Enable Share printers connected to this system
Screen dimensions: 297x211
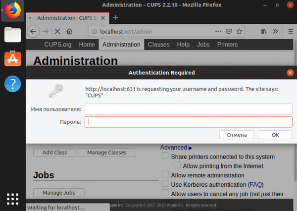(165, 156)
